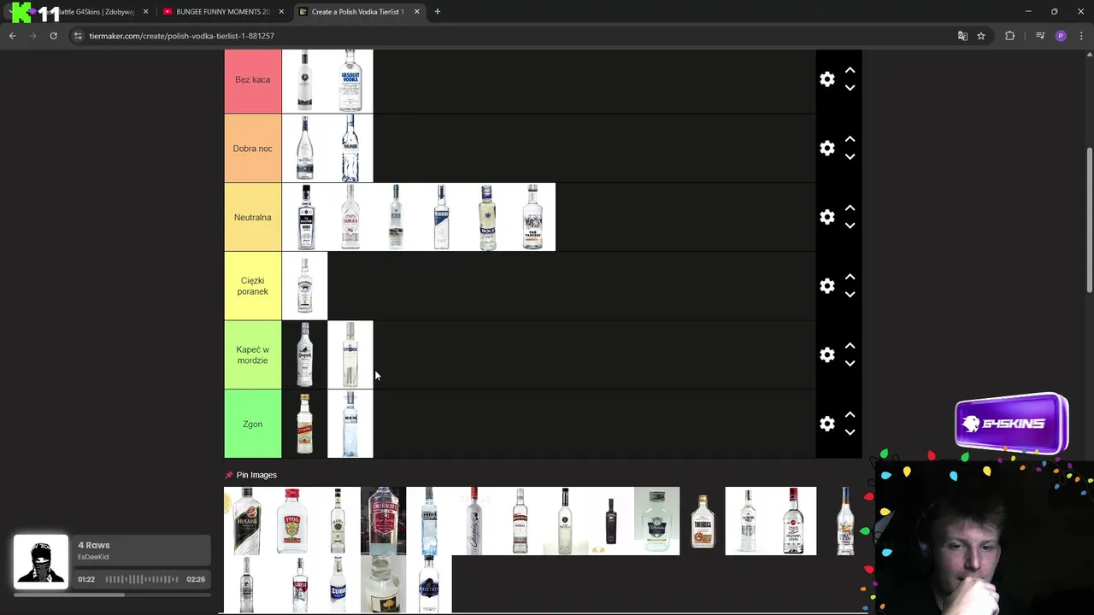The height and width of the screenshot is (615, 1094).
Task: Select the Kapeć w mordzie tier label
Action: 253,354
